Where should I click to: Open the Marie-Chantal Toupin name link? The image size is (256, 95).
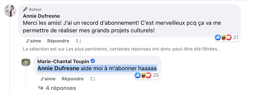tap(63, 61)
